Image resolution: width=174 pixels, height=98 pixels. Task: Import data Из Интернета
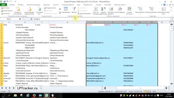click(7, 11)
